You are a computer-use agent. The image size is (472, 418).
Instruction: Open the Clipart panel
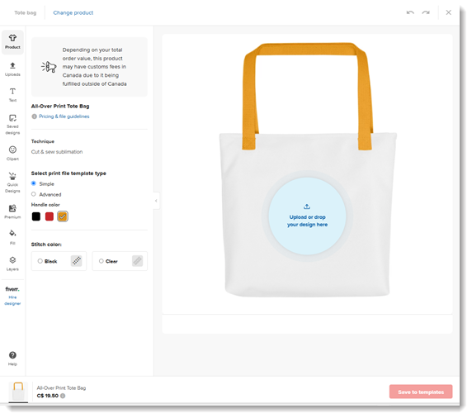point(12,153)
